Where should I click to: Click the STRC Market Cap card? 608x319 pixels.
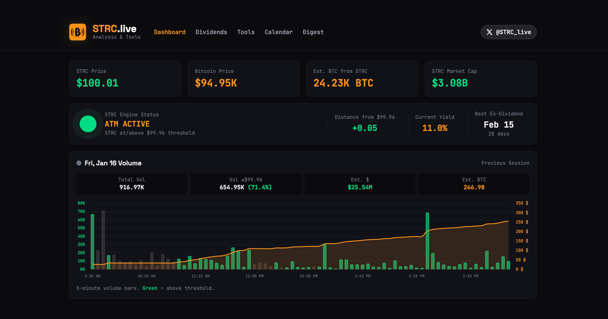click(480, 78)
